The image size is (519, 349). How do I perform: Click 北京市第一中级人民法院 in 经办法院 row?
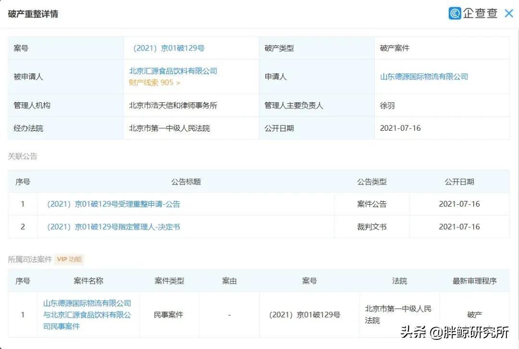click(x=169, y=128)
